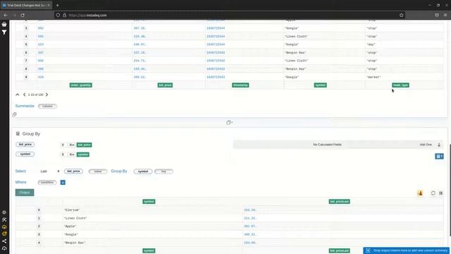Click order_quantity column footer tag
This screenshot has width=451, height=254.
(x=80, y=85)
